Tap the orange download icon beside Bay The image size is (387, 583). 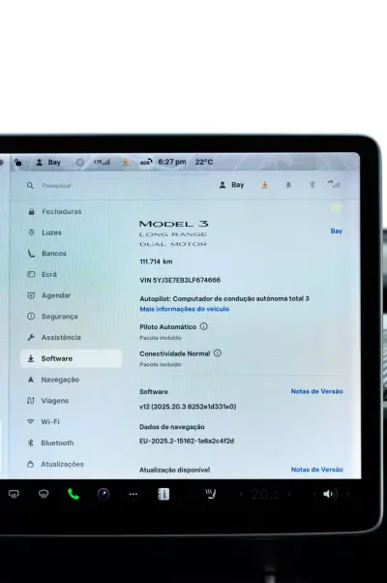pos(265,185)
